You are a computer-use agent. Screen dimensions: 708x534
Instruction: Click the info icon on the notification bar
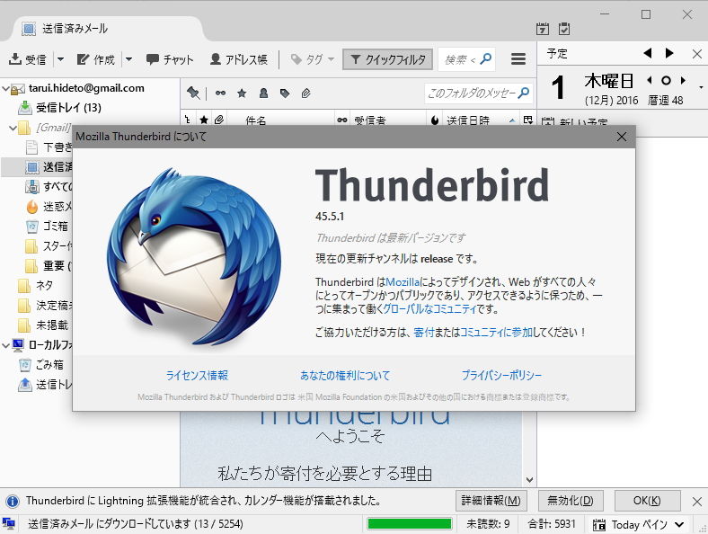point(13,501)
